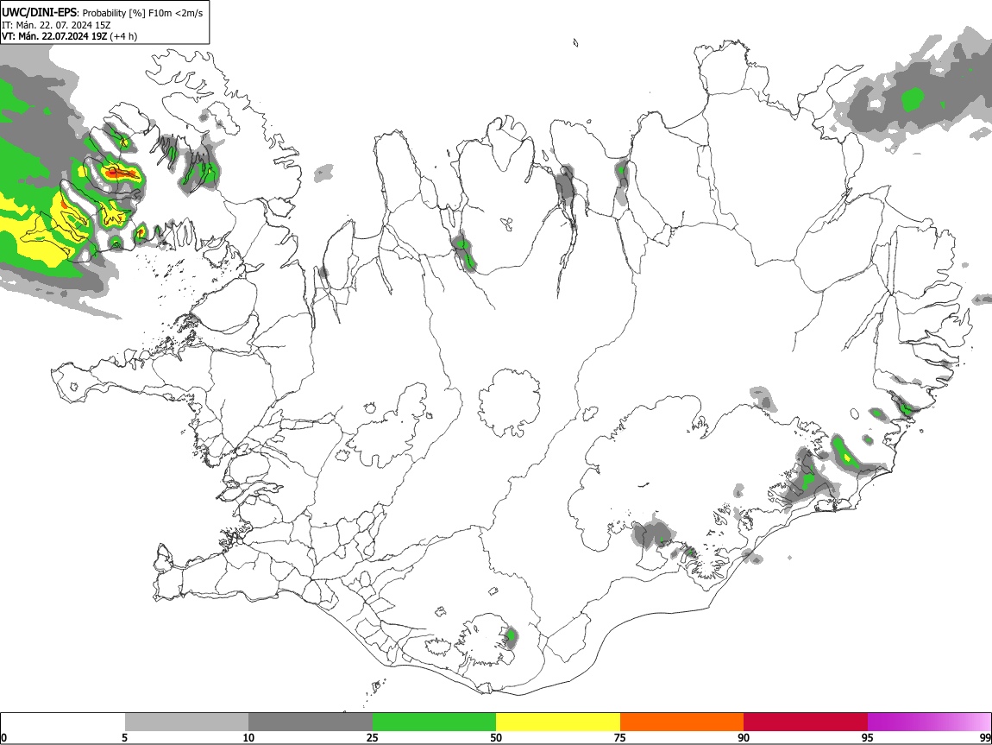Click the legend value '10'

[248, 737]
